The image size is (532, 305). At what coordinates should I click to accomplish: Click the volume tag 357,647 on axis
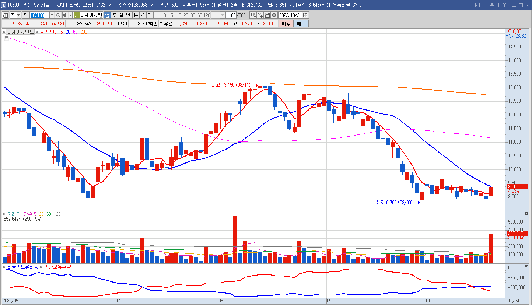pos(517,233)
